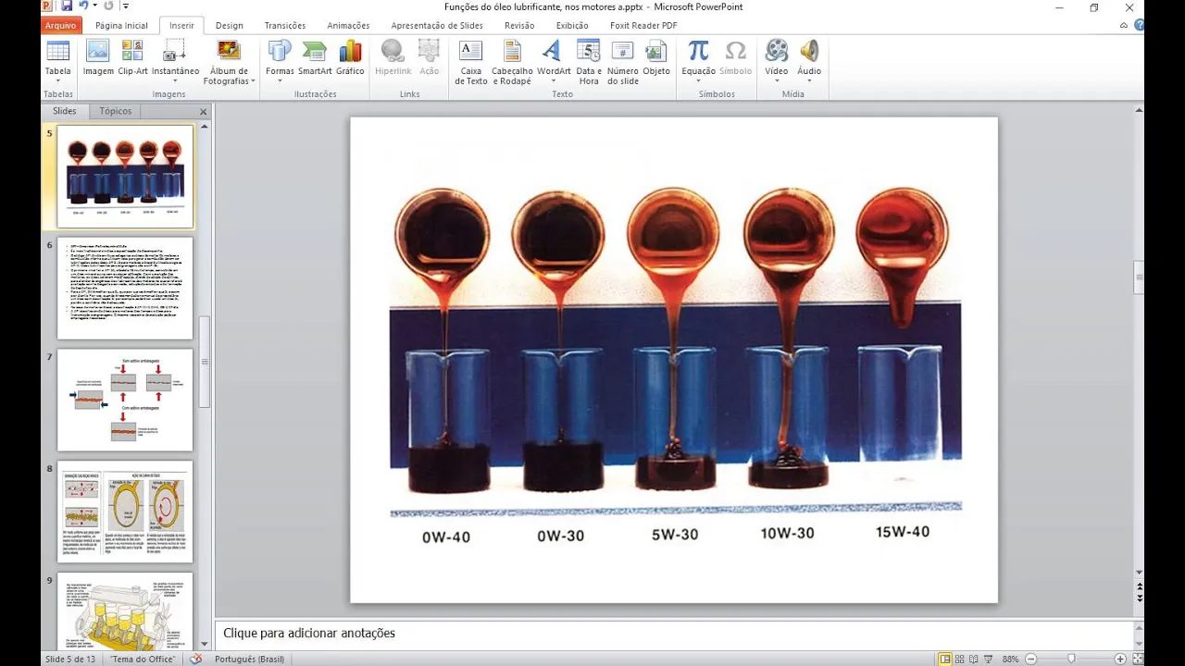1185x666 pixels.
Task: Open PowerPoint help question mark
Action: coord(1140,25)
